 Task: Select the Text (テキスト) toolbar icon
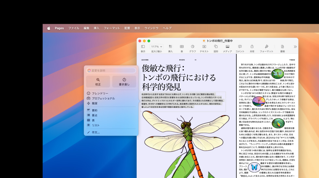(204, 47)
